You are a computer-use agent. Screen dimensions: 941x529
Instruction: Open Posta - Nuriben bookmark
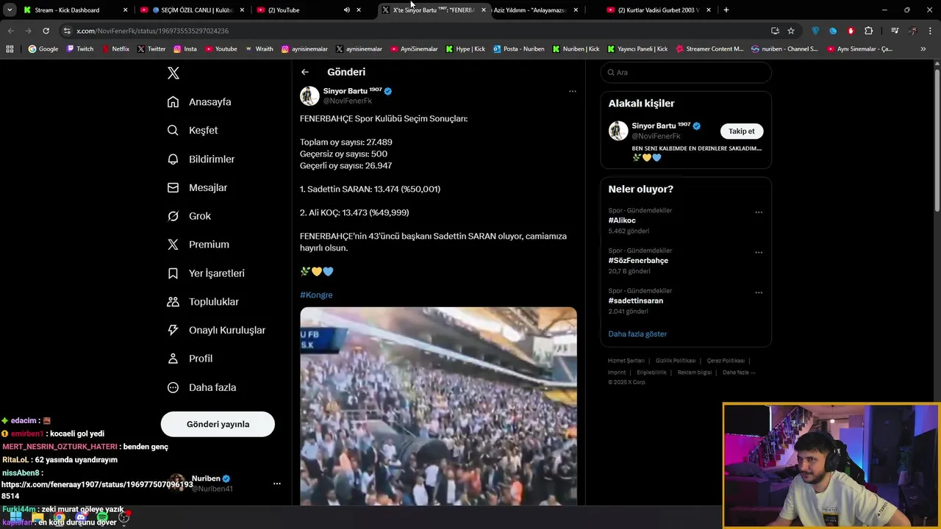coord(519,49)
